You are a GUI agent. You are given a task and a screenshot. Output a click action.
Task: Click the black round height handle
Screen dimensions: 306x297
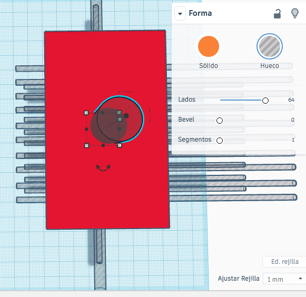[126, 116]
